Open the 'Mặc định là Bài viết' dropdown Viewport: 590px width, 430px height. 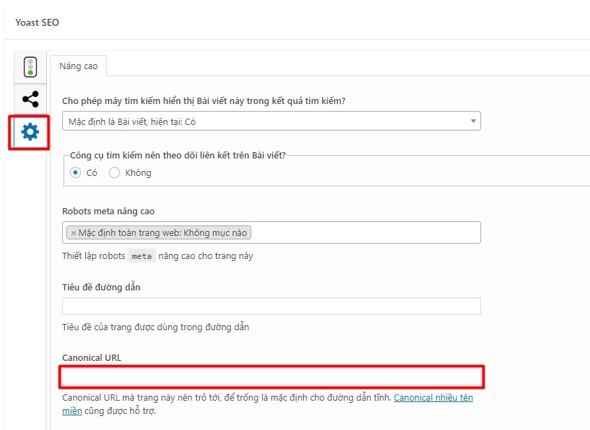[271, 121]
